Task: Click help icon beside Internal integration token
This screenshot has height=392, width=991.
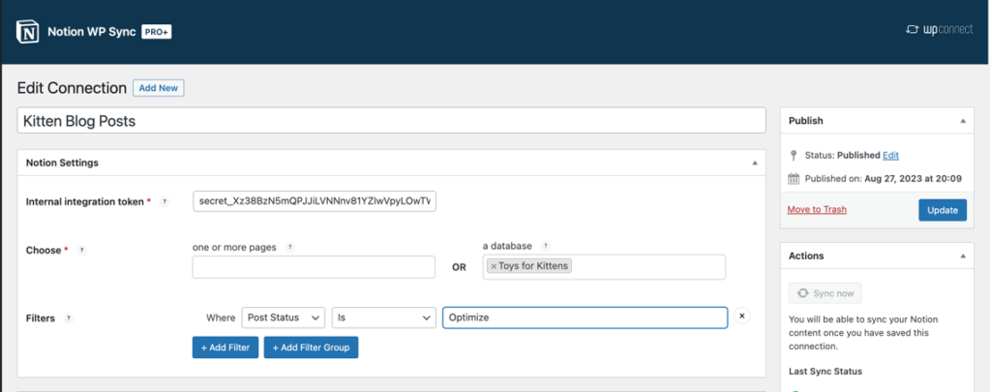Action: pyautogui.click(x=165, y=201)
